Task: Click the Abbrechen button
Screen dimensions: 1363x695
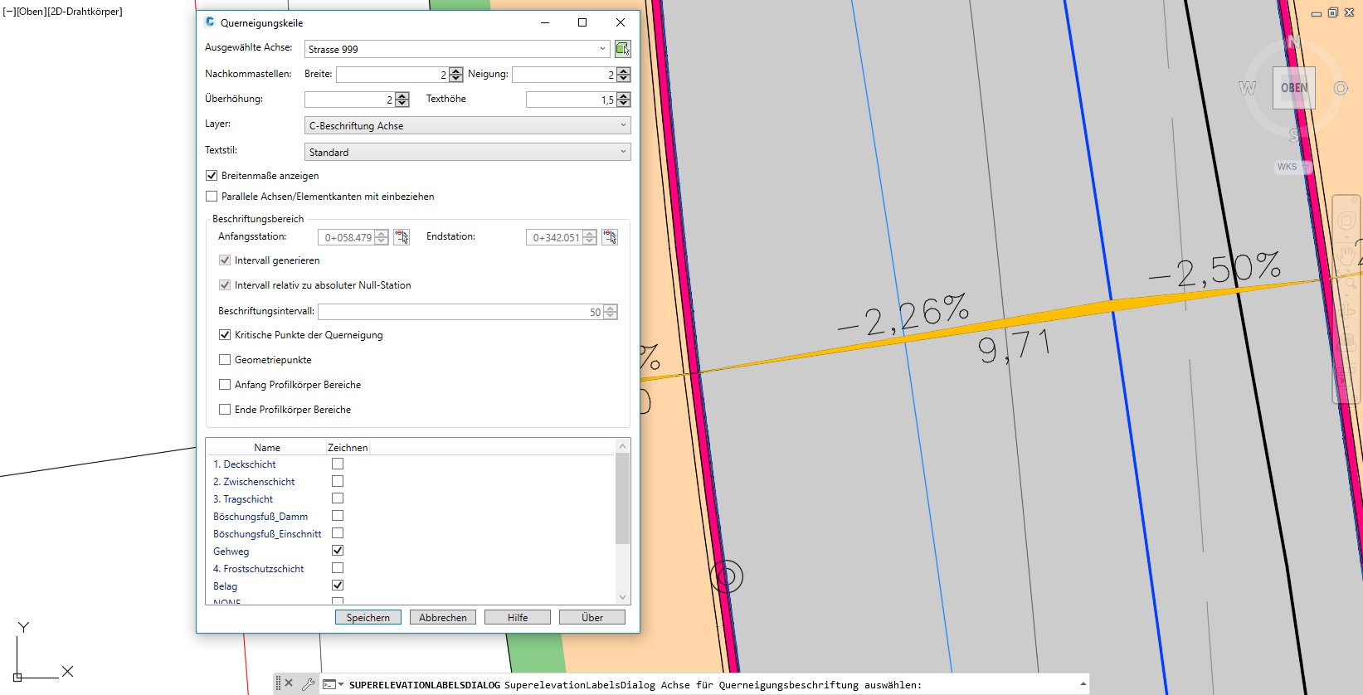Action: pos(443,618)
